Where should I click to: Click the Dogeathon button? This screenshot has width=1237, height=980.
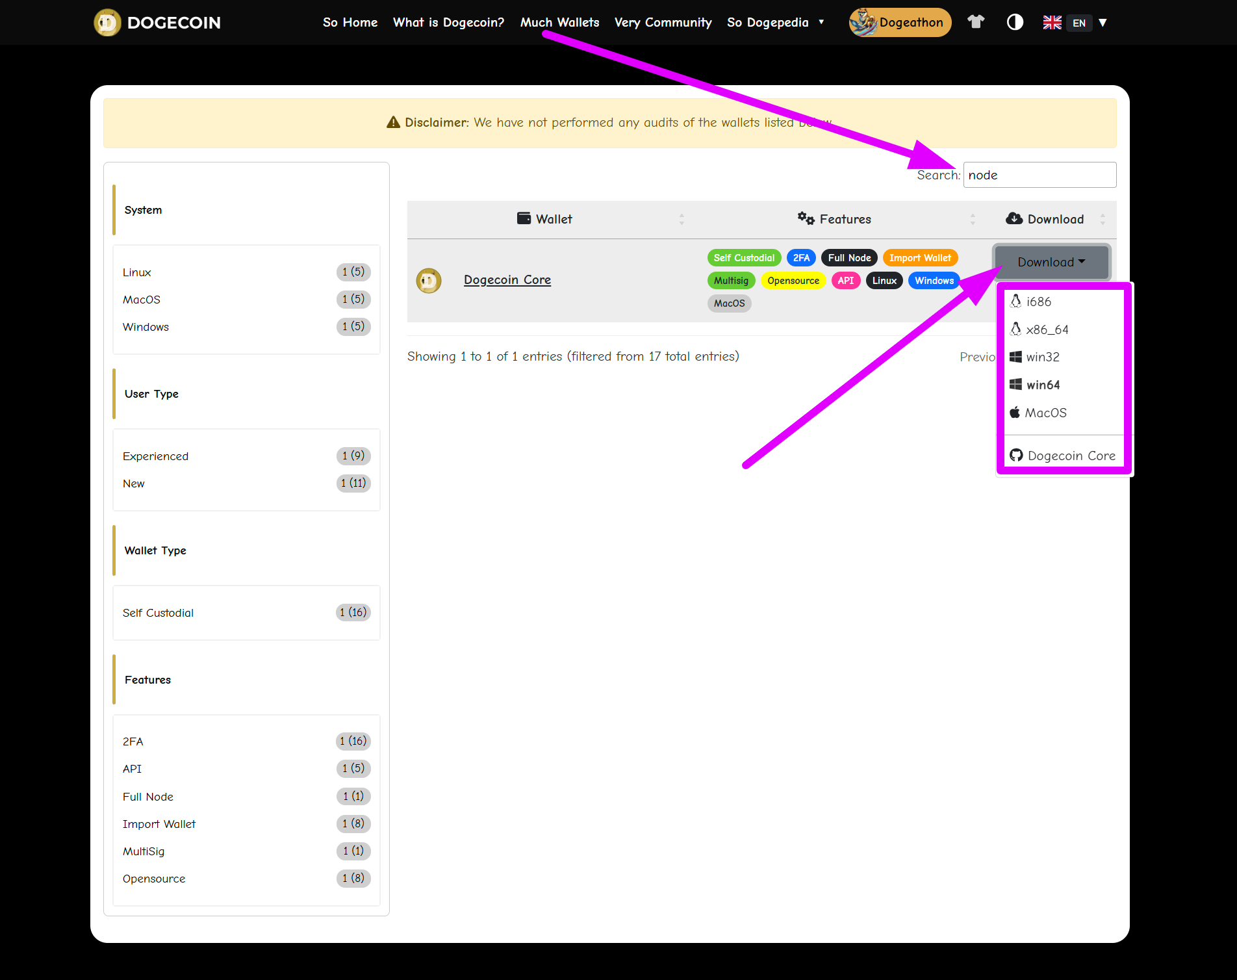(x=900, y=23)
